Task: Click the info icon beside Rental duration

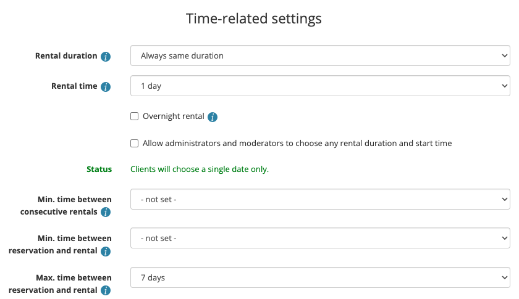Action: (106, 57)
